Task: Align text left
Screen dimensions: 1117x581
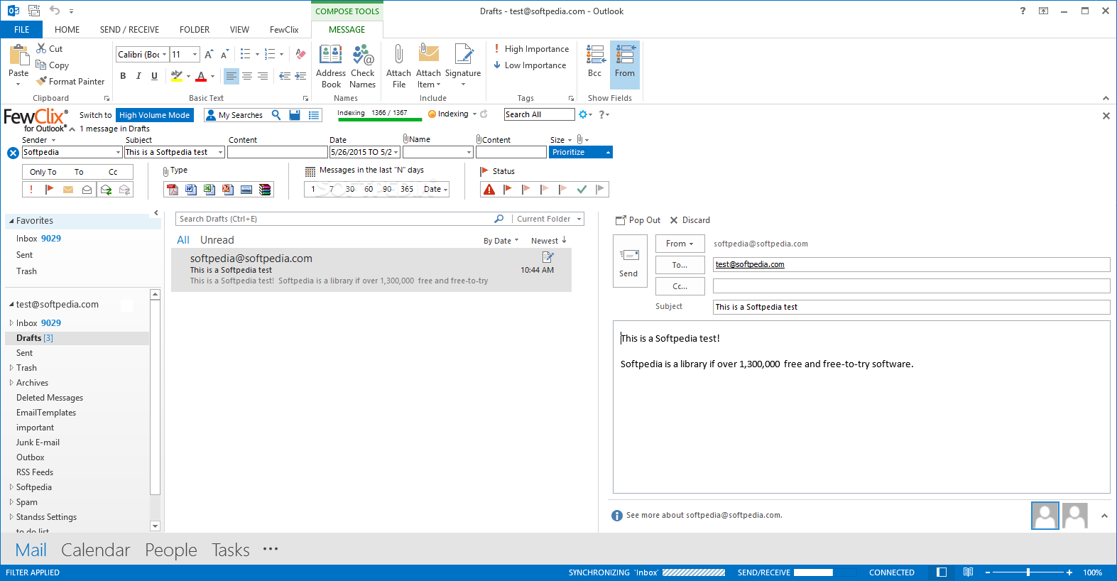Action: tap(231, 76)
